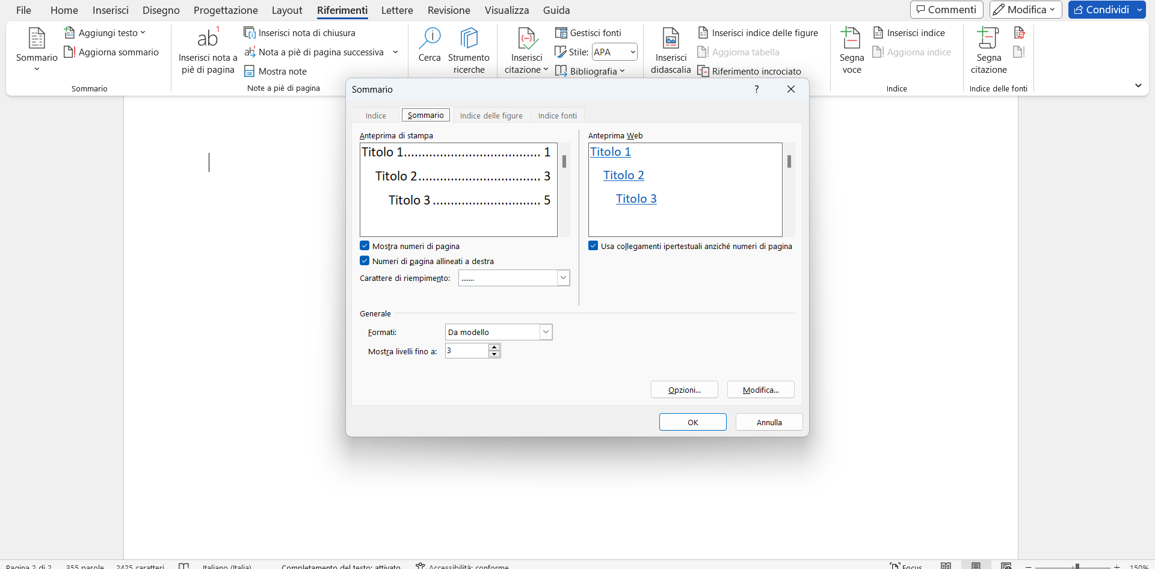Viewport: 1155px width, 569px height.
Task: Switch to Indice delle figure tab
Action: pyautogui.click(x=491, y=115)
